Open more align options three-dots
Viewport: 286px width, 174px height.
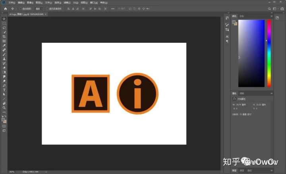[x=113, y=9]
